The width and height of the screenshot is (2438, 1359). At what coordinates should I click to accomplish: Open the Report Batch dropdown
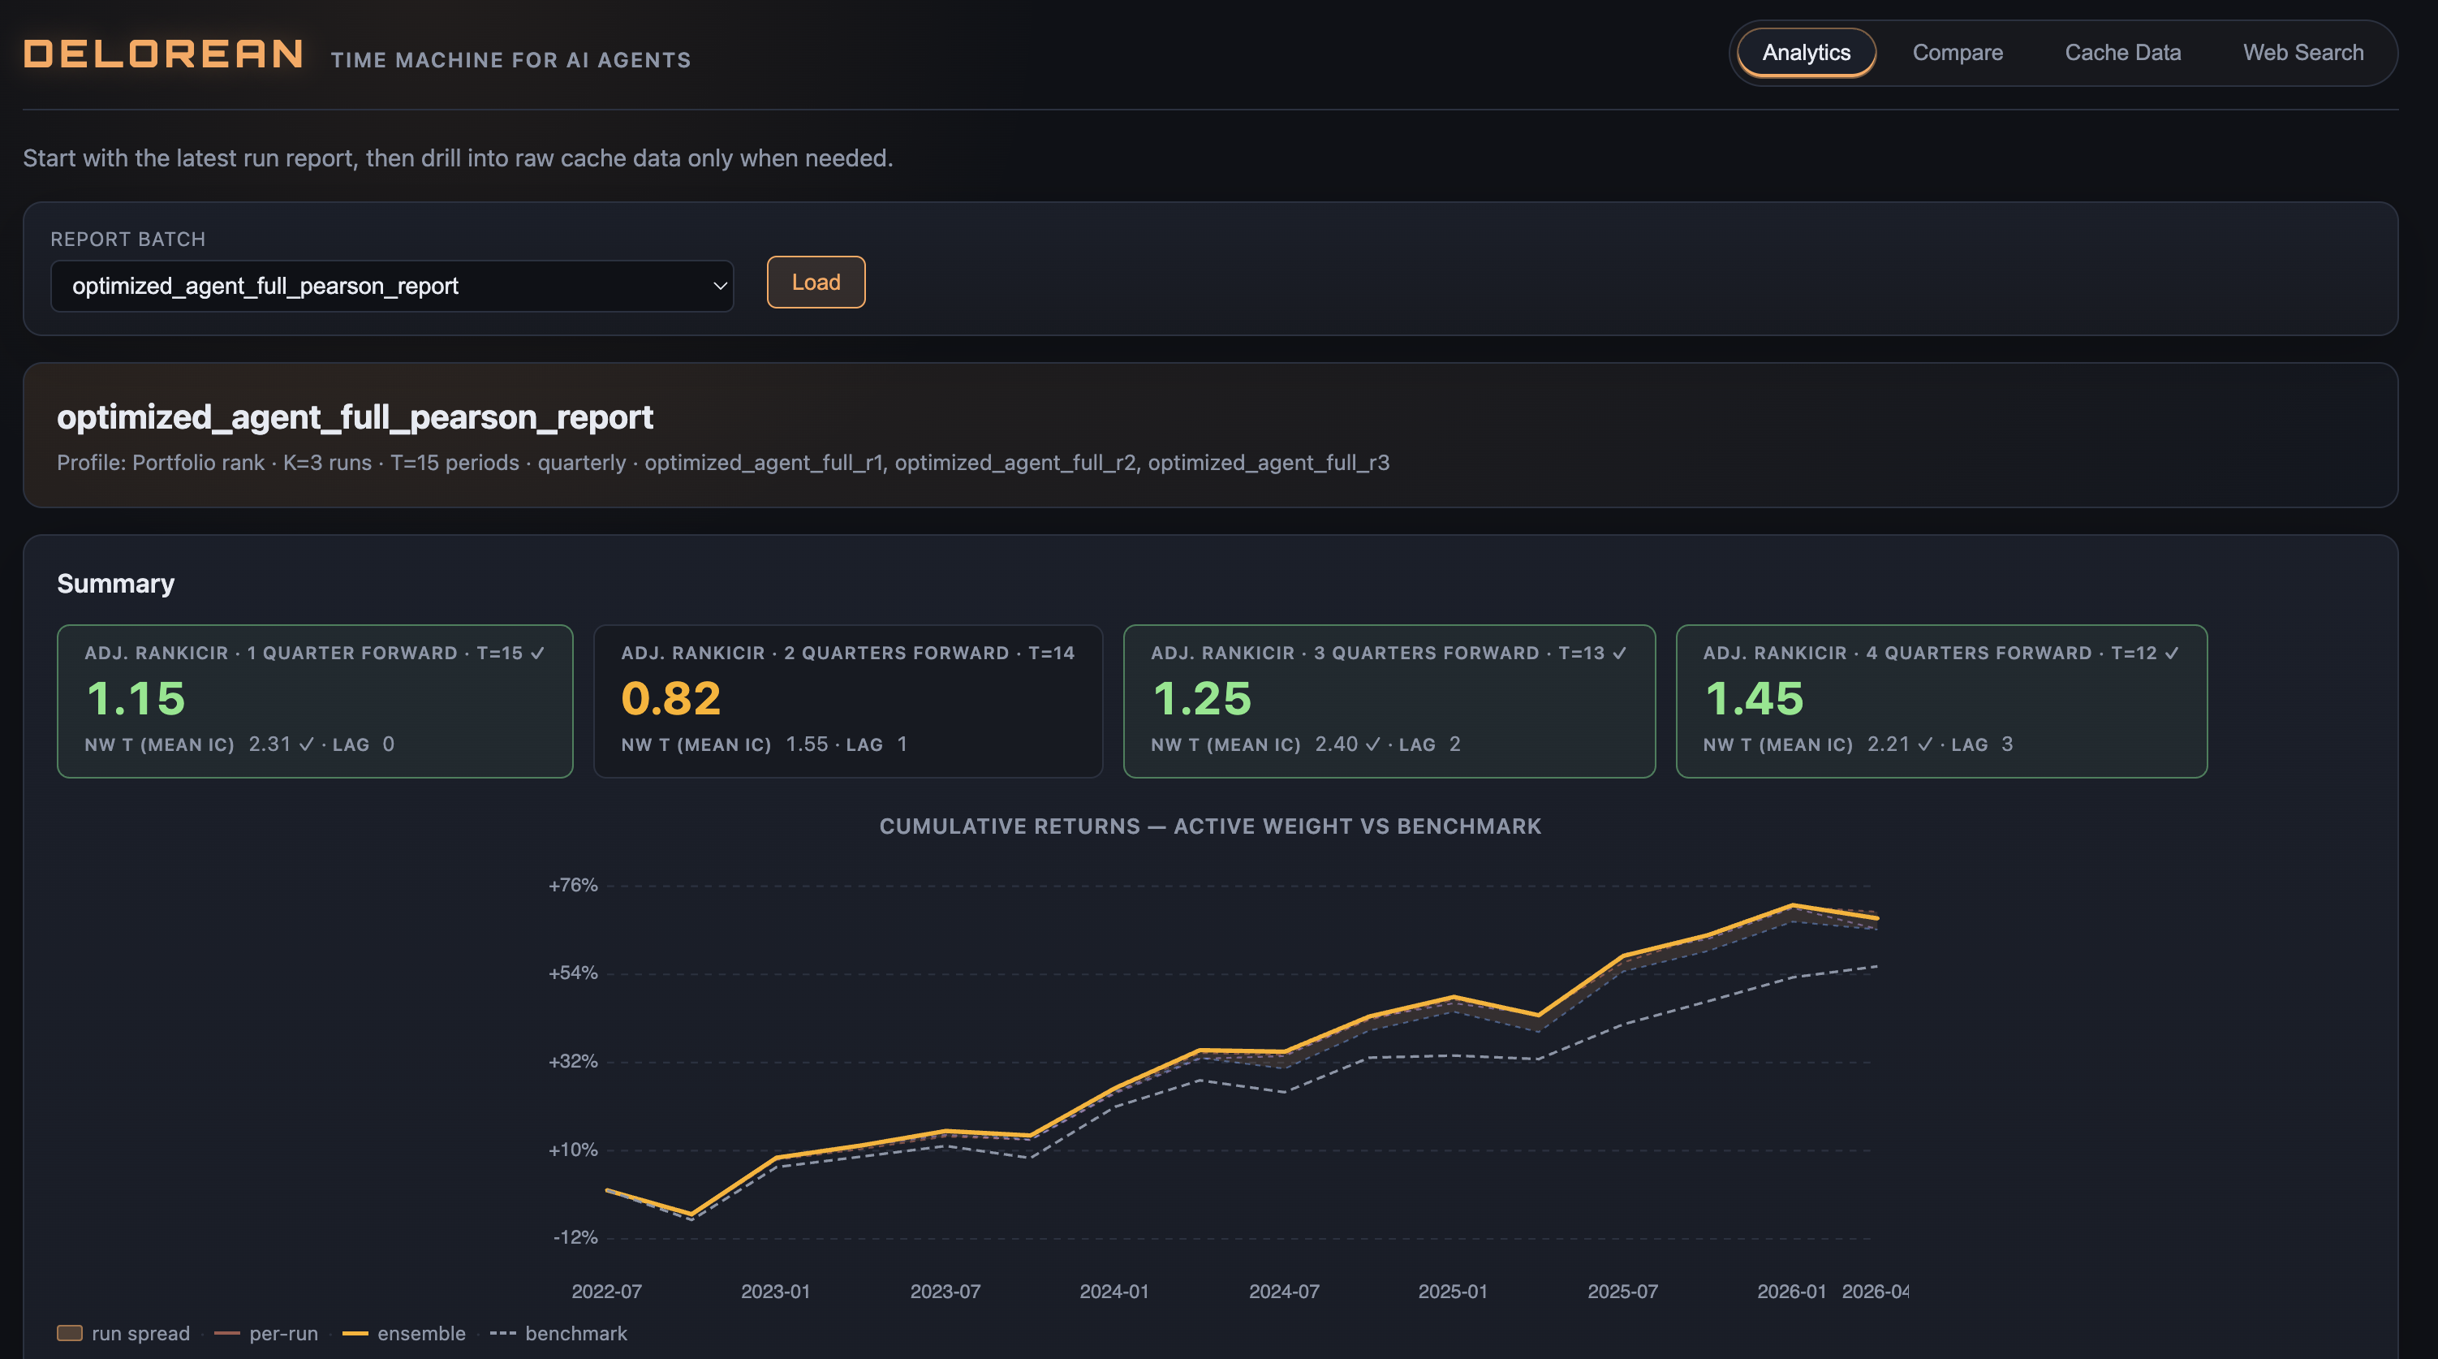pyautogui.click(x=392, y=286)
